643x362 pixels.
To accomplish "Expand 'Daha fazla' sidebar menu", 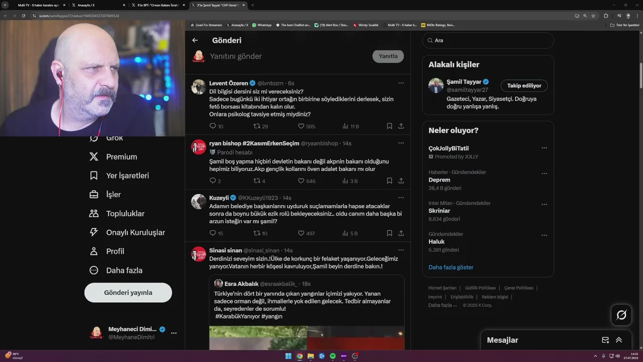I will 116,270.
